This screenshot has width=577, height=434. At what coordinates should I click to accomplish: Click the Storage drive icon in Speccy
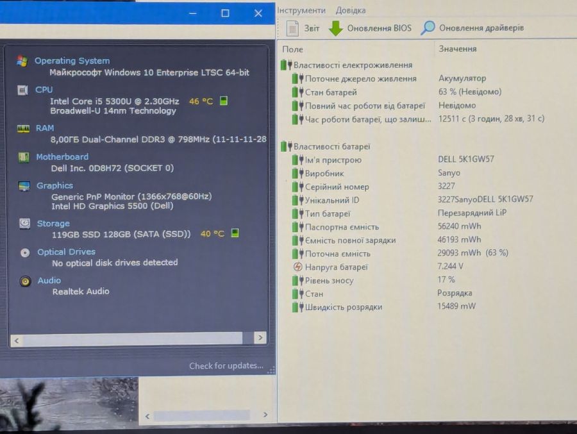coord(24,224)
